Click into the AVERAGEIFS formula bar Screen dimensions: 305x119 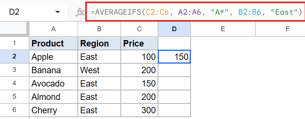coord(196,12)
